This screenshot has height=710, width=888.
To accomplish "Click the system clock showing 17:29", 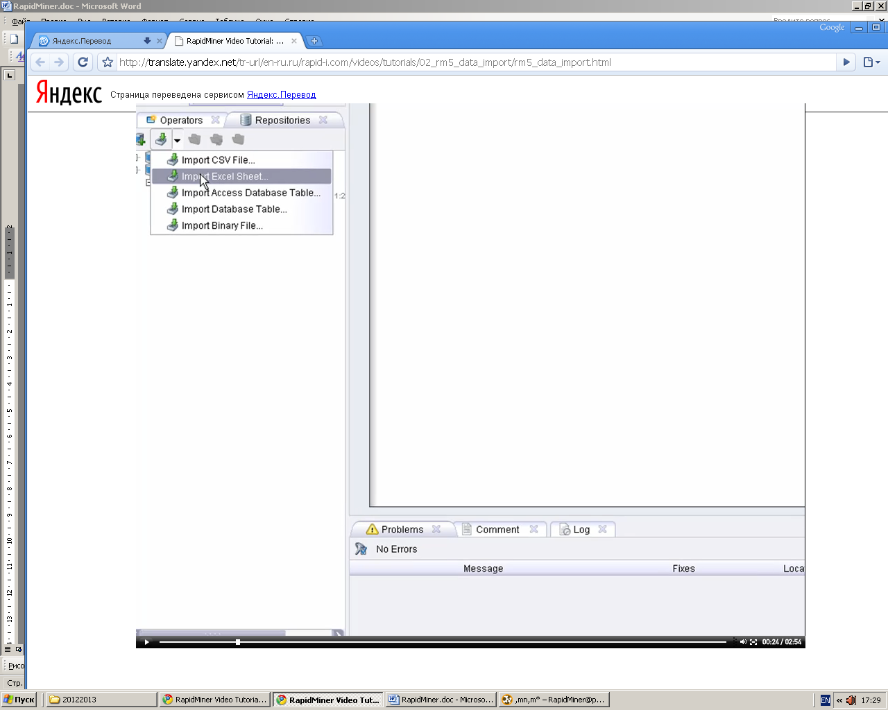I will pos(871,700).
